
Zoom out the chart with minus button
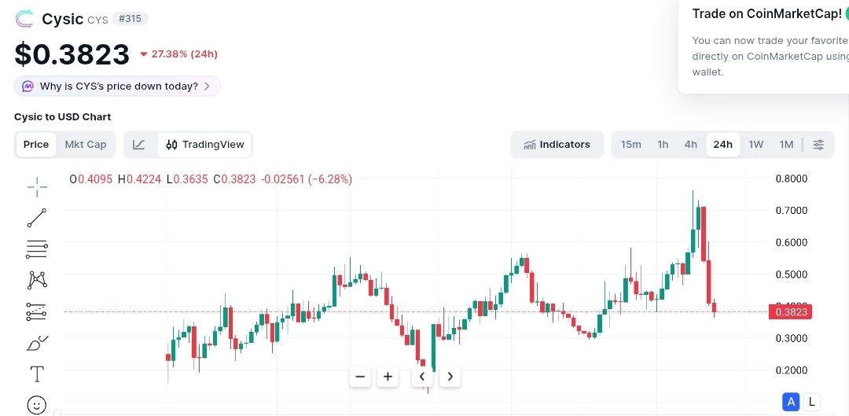pos(361,377)
